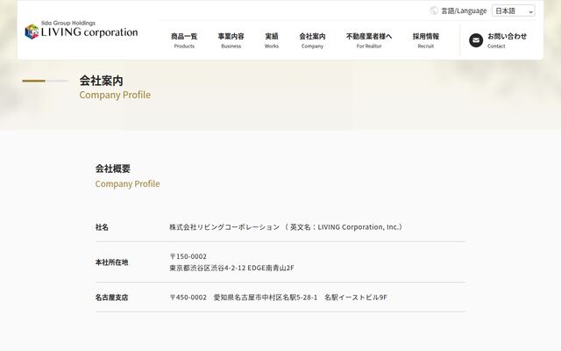Click the 会社概要 section heading

113,168
